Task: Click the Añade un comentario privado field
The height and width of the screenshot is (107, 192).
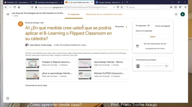Action: coord(154,66)
